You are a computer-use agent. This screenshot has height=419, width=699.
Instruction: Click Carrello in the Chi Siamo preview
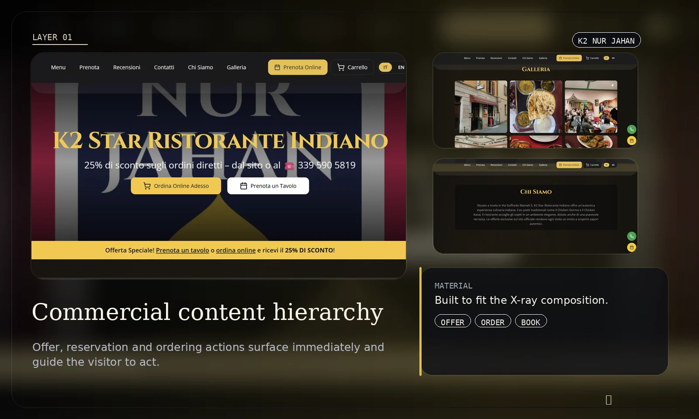(x=592, y=165)
